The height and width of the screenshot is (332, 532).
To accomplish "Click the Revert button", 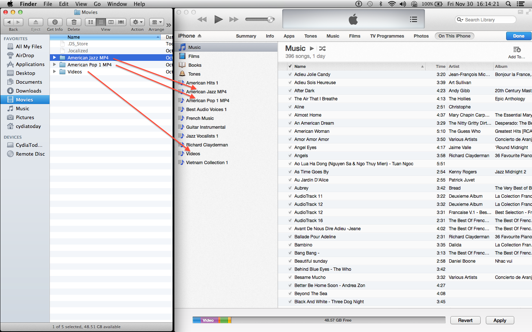I will click(x=465, y=320).
